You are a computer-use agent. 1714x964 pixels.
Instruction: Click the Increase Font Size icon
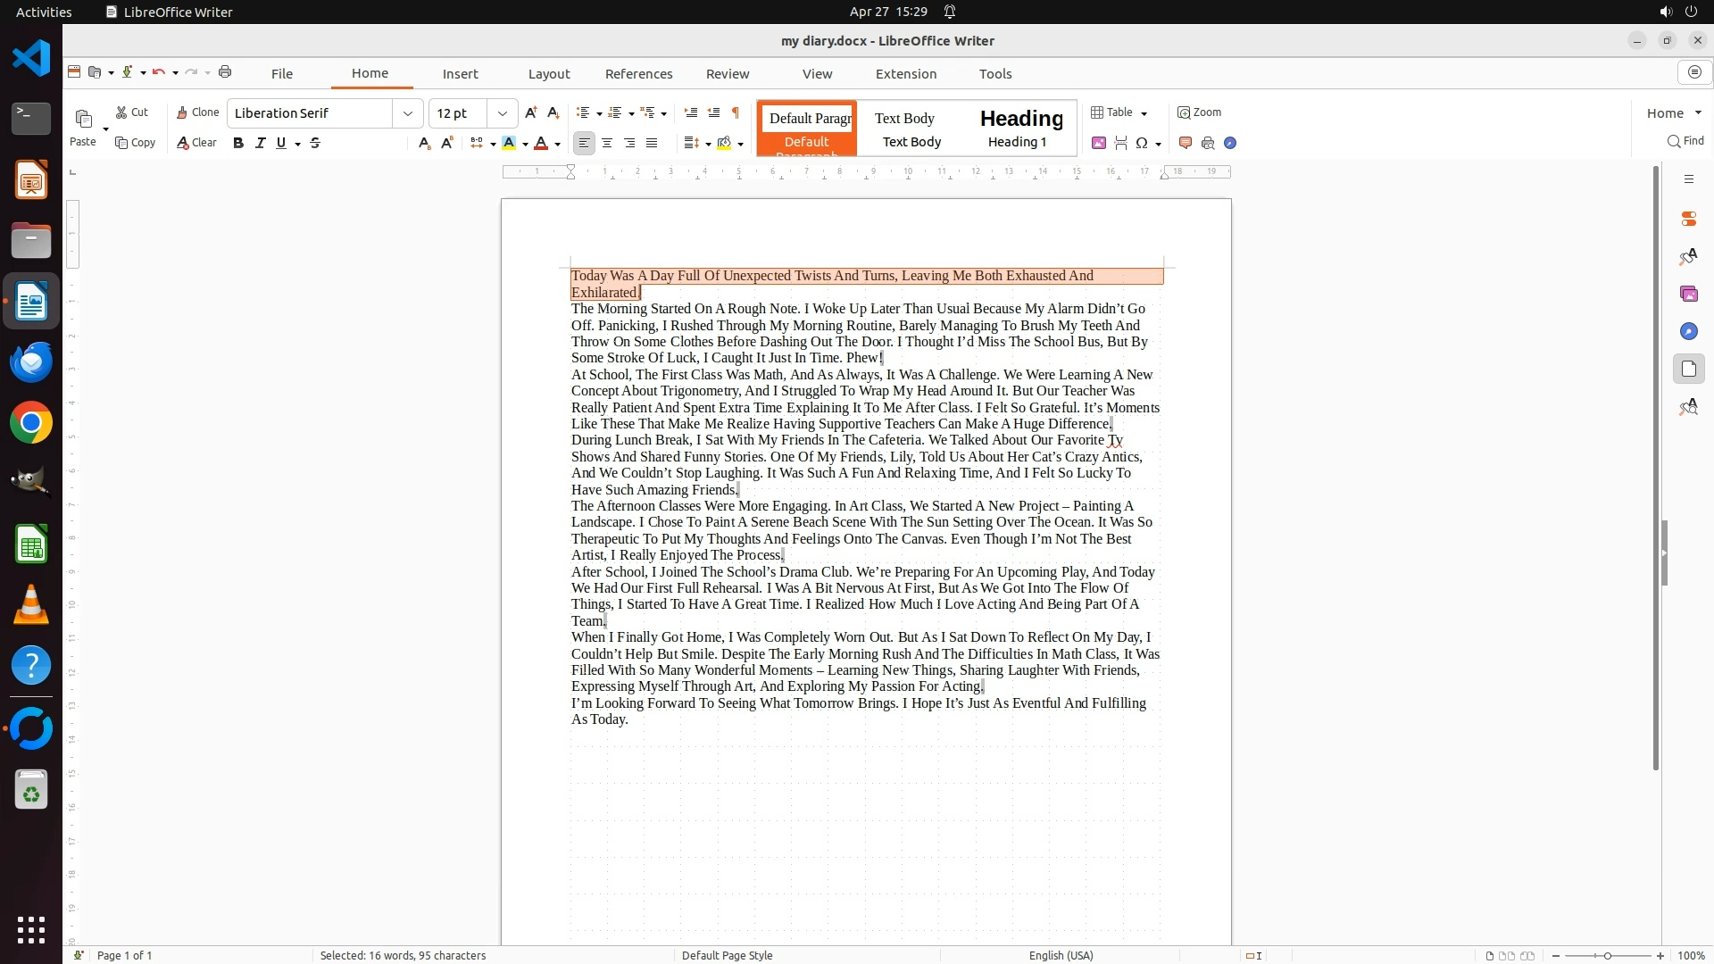531,112
